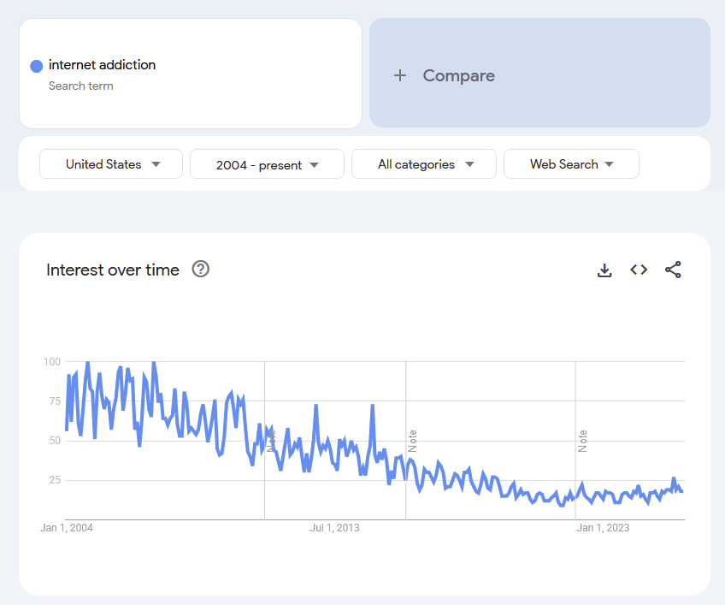Expand the 2004 - present time range
Image resolution: width=725 pixels, height=605 pixels.
[267, 164]
